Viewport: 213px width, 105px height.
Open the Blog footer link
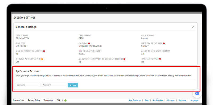click(147, 100)
